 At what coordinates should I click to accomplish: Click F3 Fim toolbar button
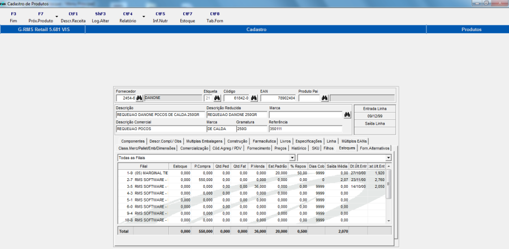click(14, 17)
